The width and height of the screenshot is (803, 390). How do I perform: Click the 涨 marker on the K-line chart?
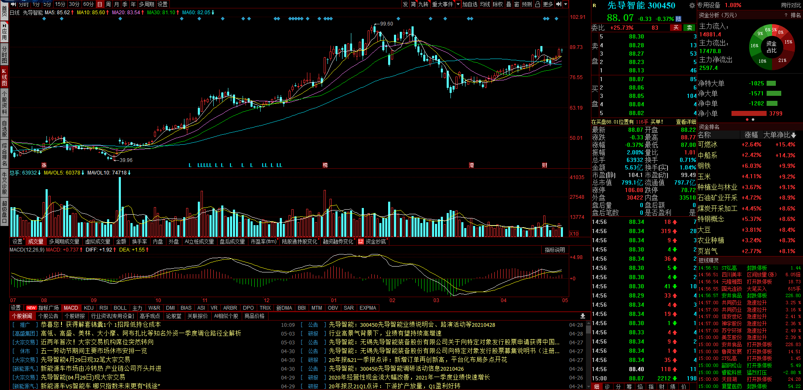[44, 165]
